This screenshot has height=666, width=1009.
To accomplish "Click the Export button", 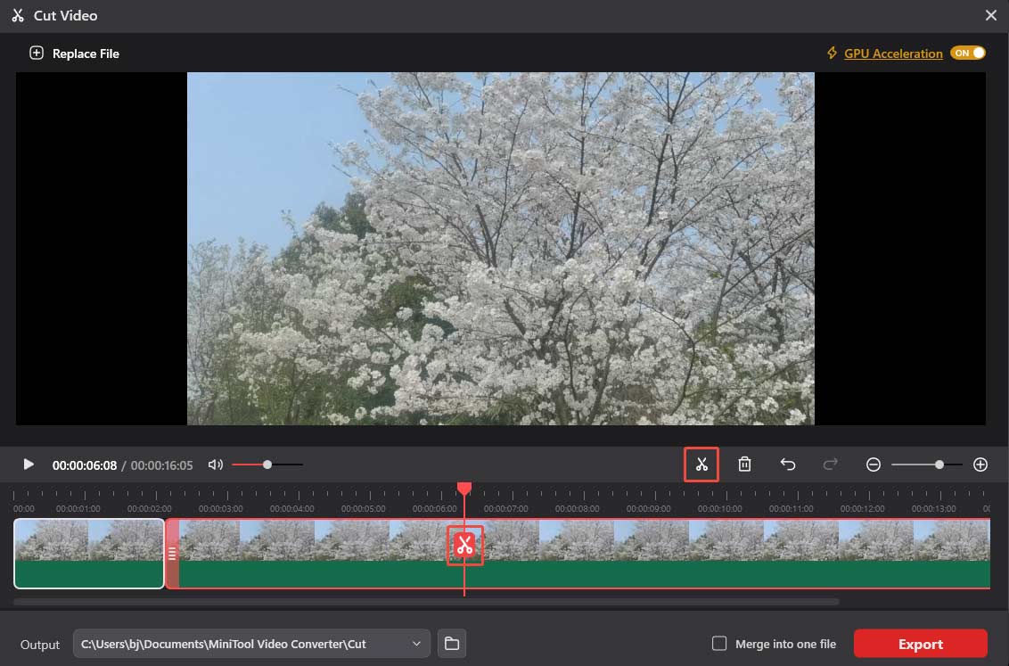I will pyautogui.click(x=920, y=644).
